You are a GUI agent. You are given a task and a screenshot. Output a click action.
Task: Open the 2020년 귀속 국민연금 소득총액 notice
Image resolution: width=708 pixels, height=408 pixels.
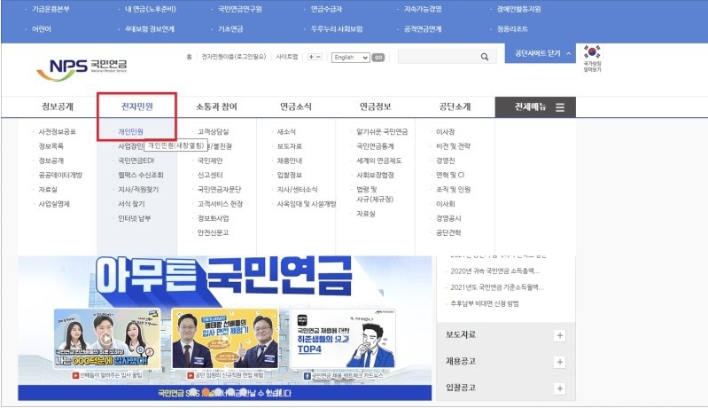pyautogui.click(x=494, y=271)
